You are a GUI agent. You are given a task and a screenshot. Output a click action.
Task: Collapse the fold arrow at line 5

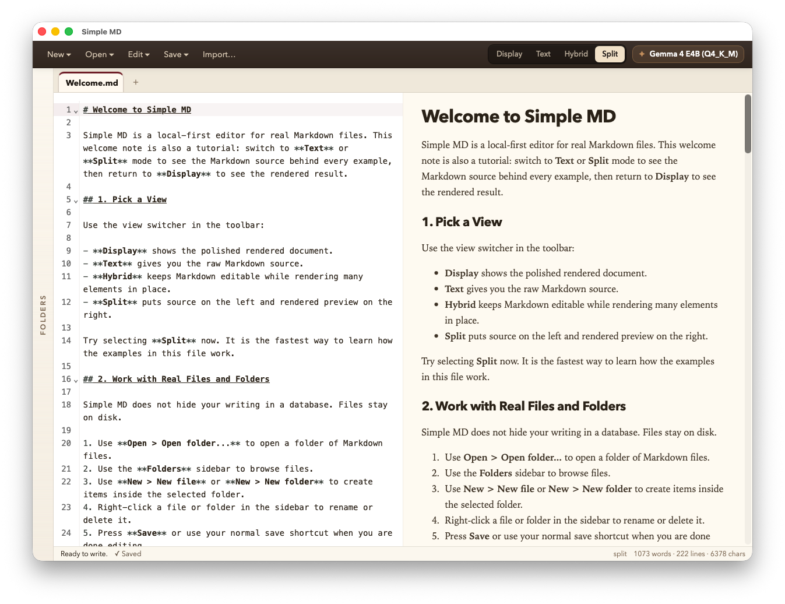(x=76, y=201)
